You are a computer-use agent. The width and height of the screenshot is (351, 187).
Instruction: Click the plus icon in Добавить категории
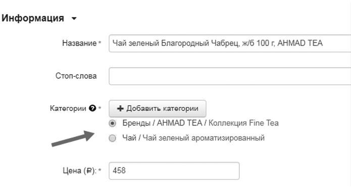point(120,109)
